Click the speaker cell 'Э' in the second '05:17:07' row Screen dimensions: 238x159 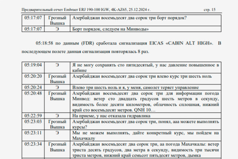(x=57, y=29)
